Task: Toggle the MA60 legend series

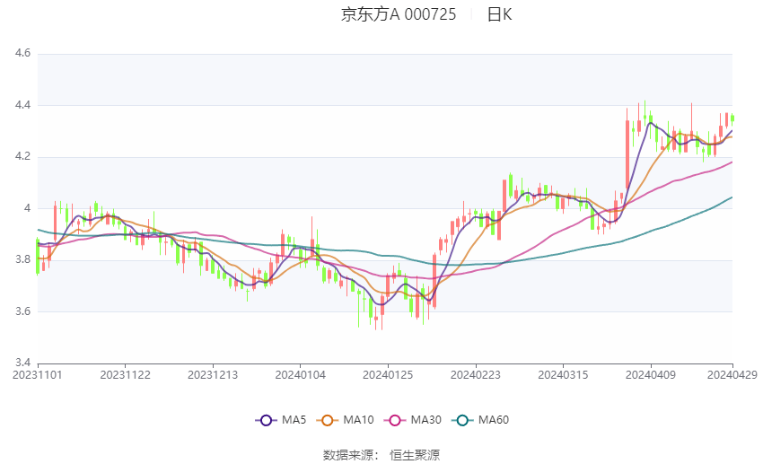Action: pos(480,420)
